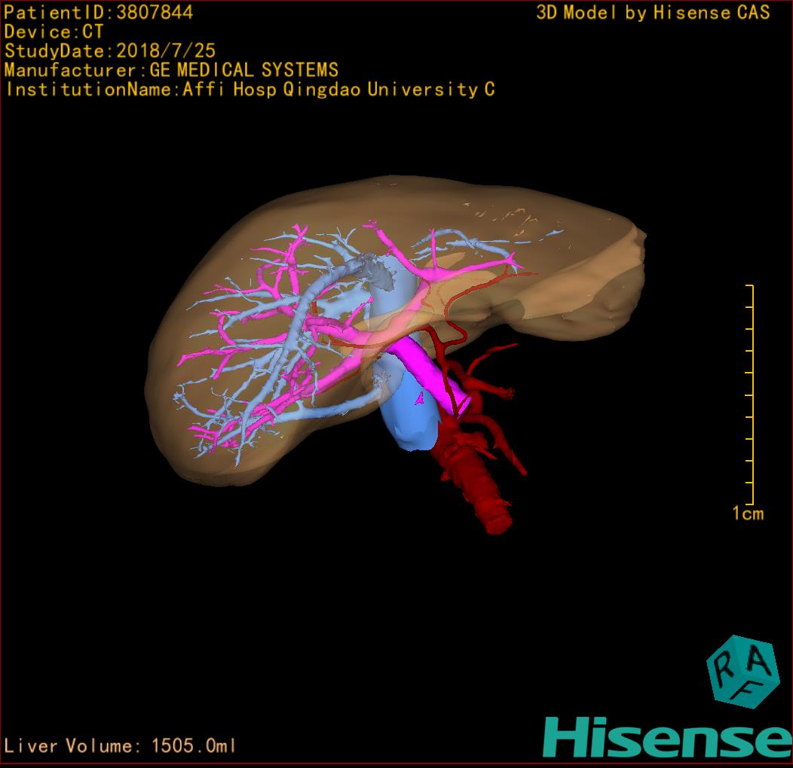Screen dimensions: 793x768
Task: Click the PatientID:3807844 text
Action: tap(99, 12)
